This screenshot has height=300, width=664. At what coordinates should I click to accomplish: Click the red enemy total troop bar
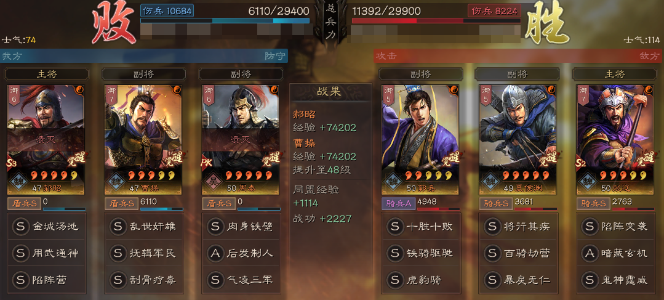(436, 20)
